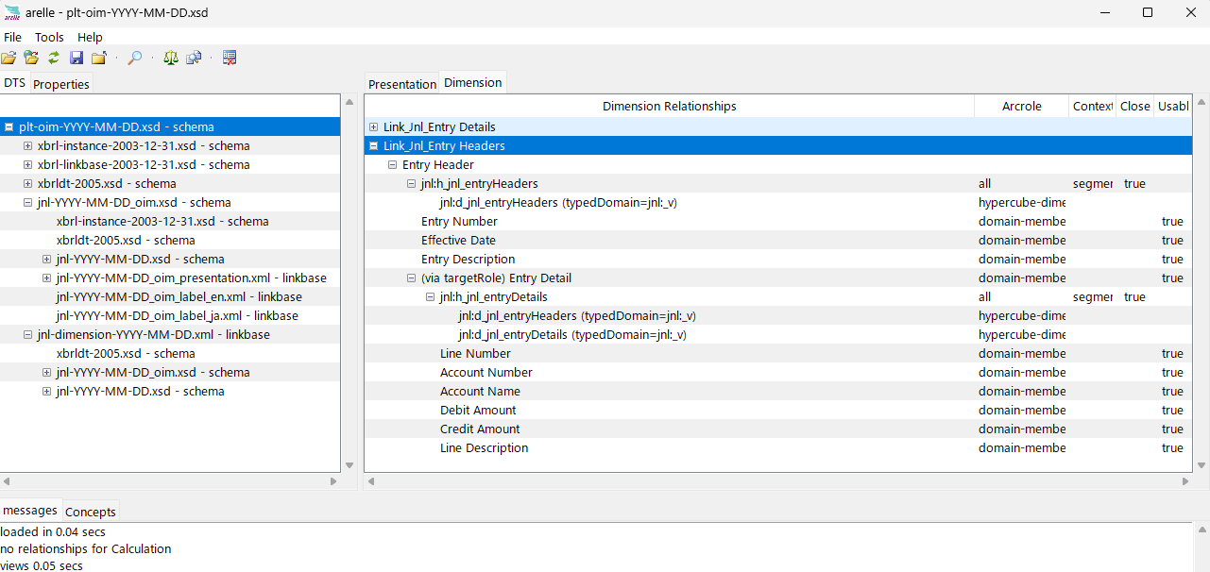Screen dimensions: 1210x572
Task: Expand jnl-YYYY-MM-DD.xsd under jnl-YYYY-MM-DD_oim.xsd
Action: coord(46,259)
